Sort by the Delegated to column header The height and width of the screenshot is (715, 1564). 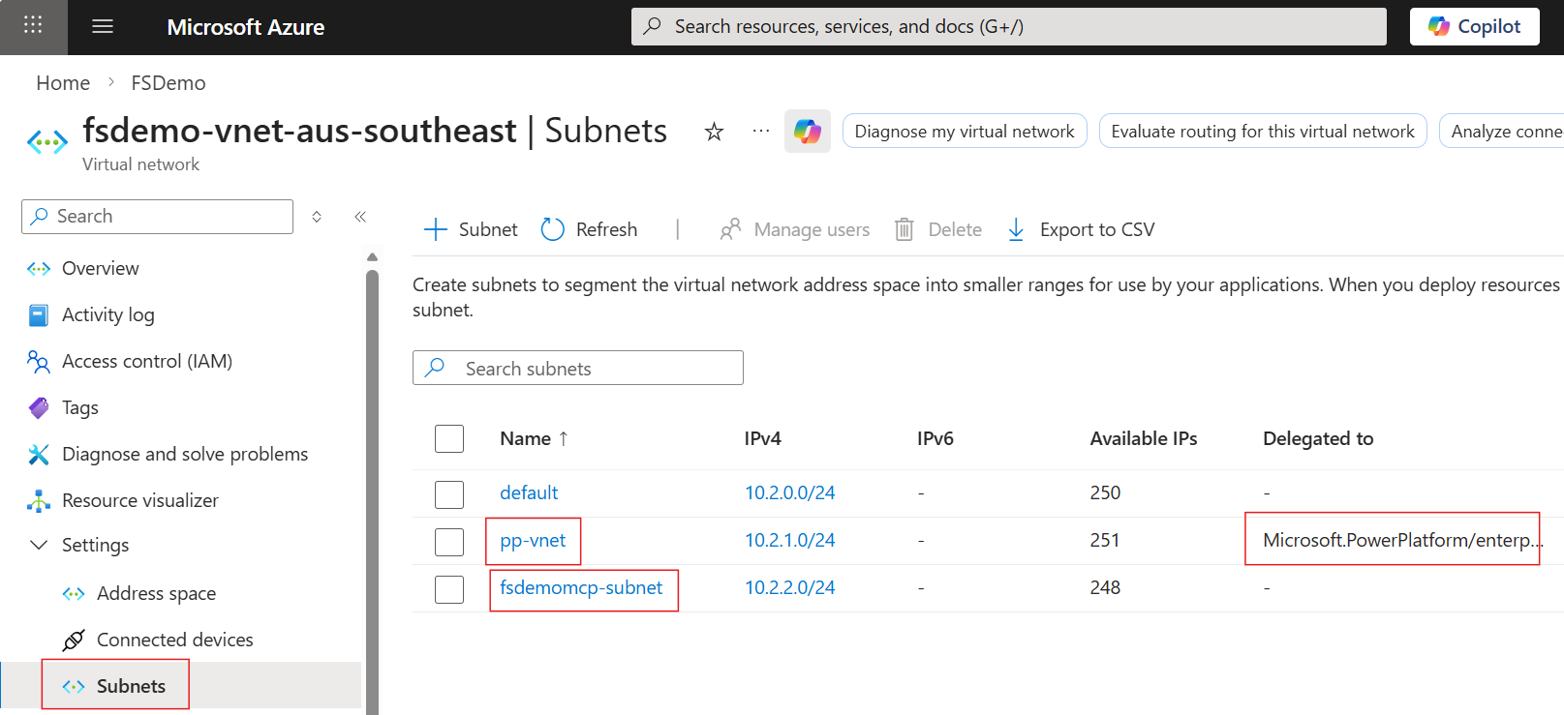point(1318,438)
